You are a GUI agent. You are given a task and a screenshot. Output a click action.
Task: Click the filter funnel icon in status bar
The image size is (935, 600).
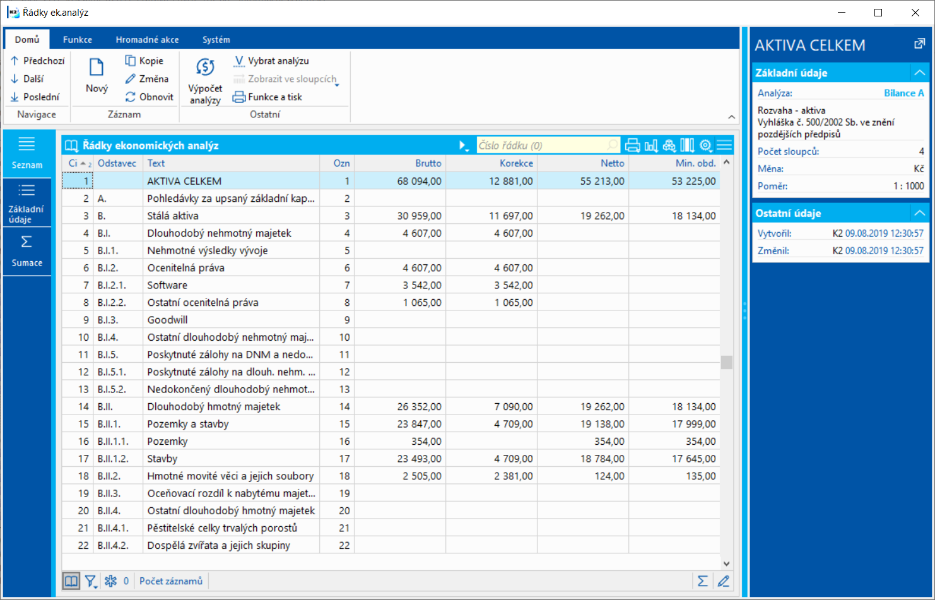[x=91, y=581]
